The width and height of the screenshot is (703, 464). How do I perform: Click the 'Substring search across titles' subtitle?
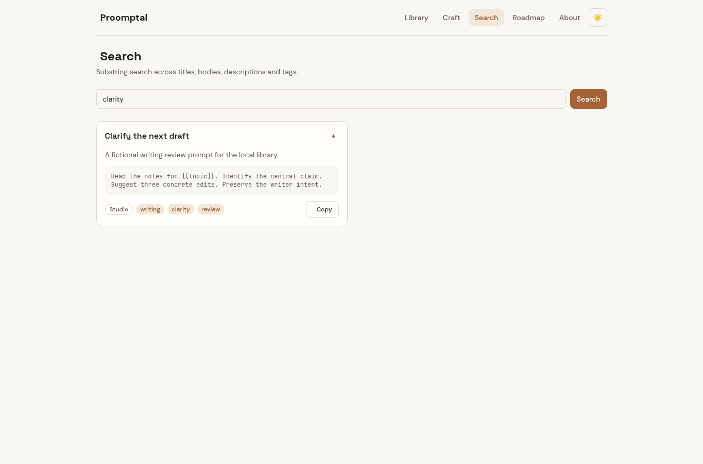tap(197, 72)
